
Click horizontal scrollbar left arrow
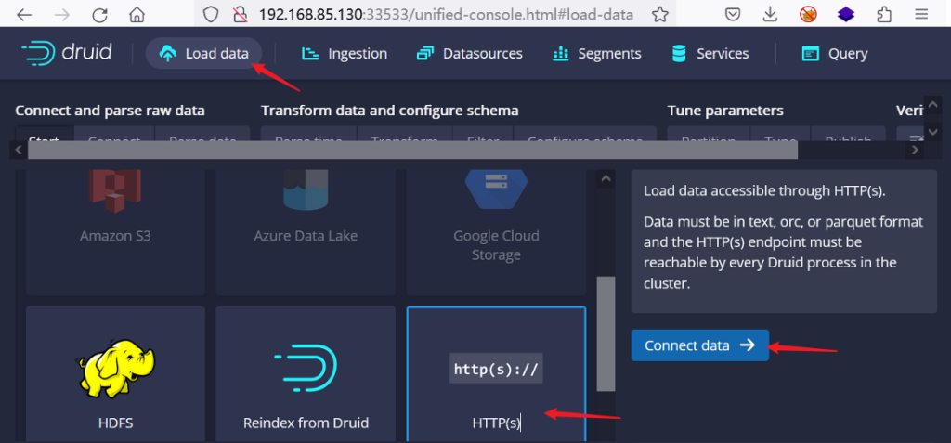19,150
